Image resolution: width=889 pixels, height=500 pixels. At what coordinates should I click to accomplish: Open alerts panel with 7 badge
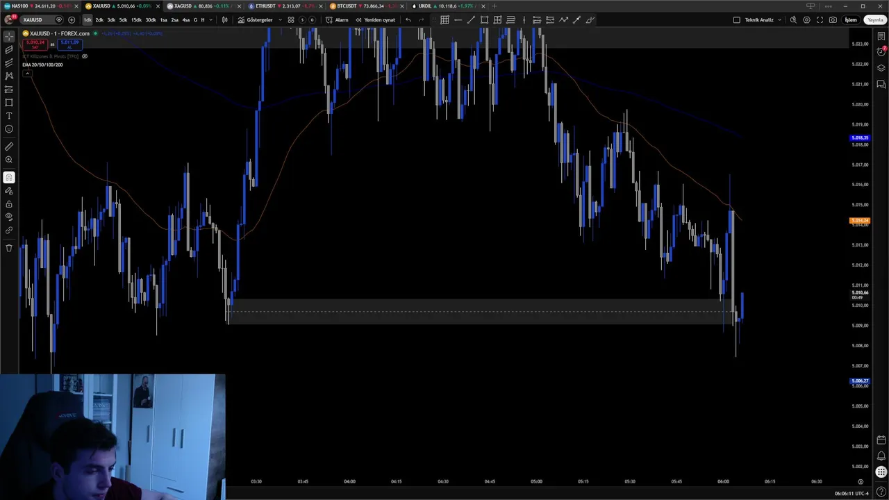[881, 51]
